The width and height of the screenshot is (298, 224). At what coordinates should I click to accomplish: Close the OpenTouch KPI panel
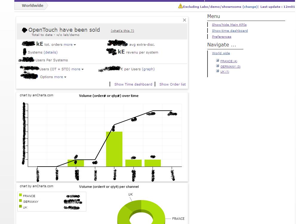pos(184,20)
